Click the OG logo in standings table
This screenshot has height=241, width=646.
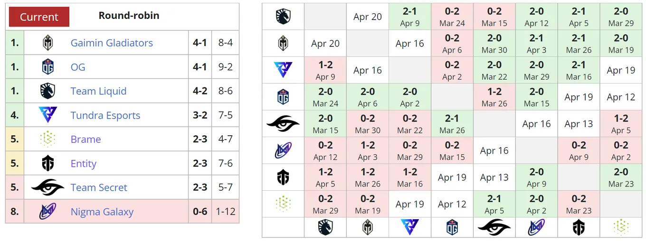(47, 67)
